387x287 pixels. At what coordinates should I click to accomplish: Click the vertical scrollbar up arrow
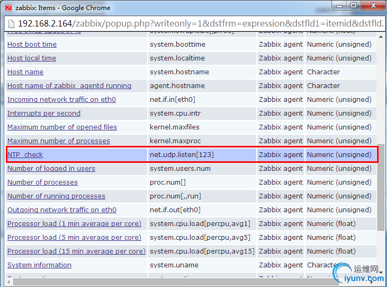pos(381,37)
